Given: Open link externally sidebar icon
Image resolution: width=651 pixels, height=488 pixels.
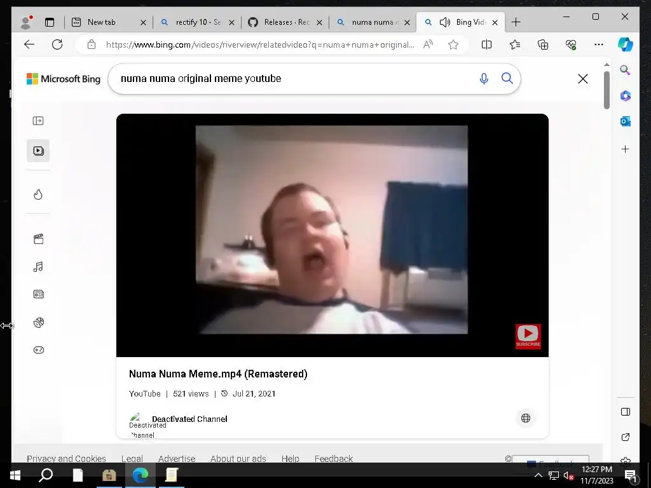Looking at the screenshot, I should [x=626, y=437].
